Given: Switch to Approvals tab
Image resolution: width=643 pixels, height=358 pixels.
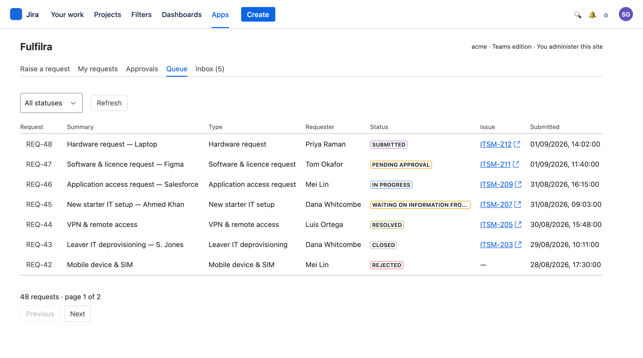Looking at the screenshot, I should click(x=142, y=69).
